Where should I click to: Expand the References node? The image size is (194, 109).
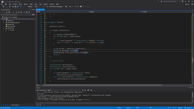(x=4, y=21)
